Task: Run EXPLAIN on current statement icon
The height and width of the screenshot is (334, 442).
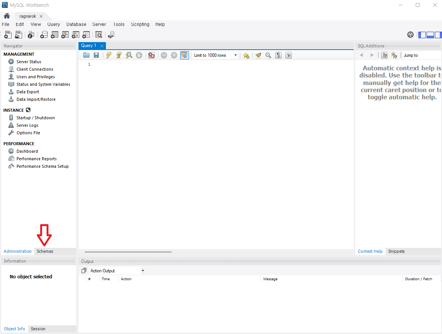Action: (129, 55)
